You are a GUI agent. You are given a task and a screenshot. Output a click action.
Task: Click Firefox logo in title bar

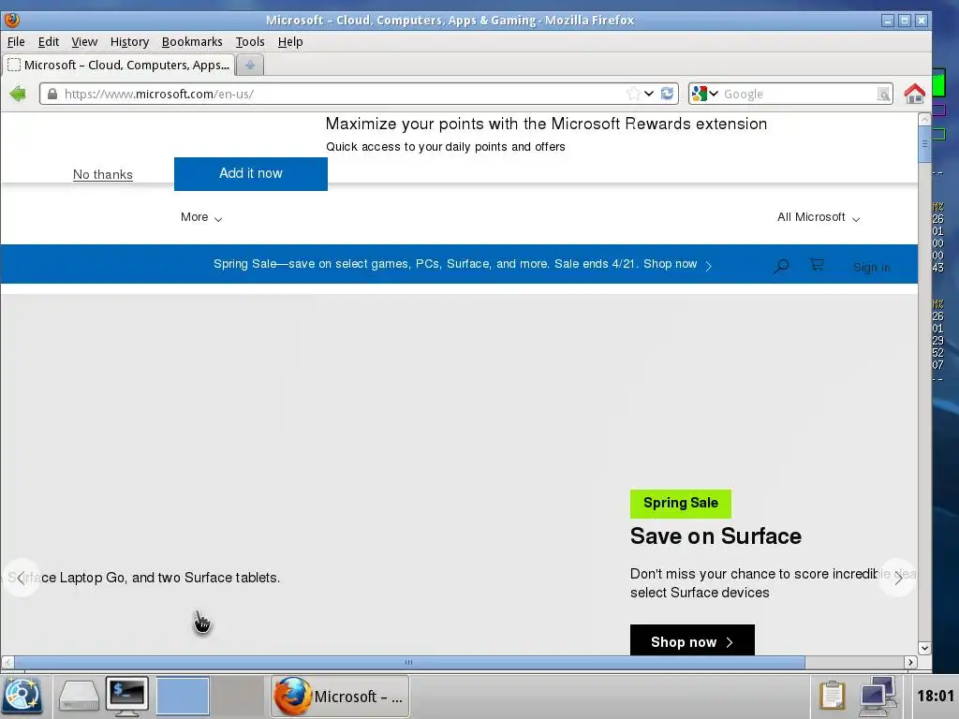[x=12, y=21]
